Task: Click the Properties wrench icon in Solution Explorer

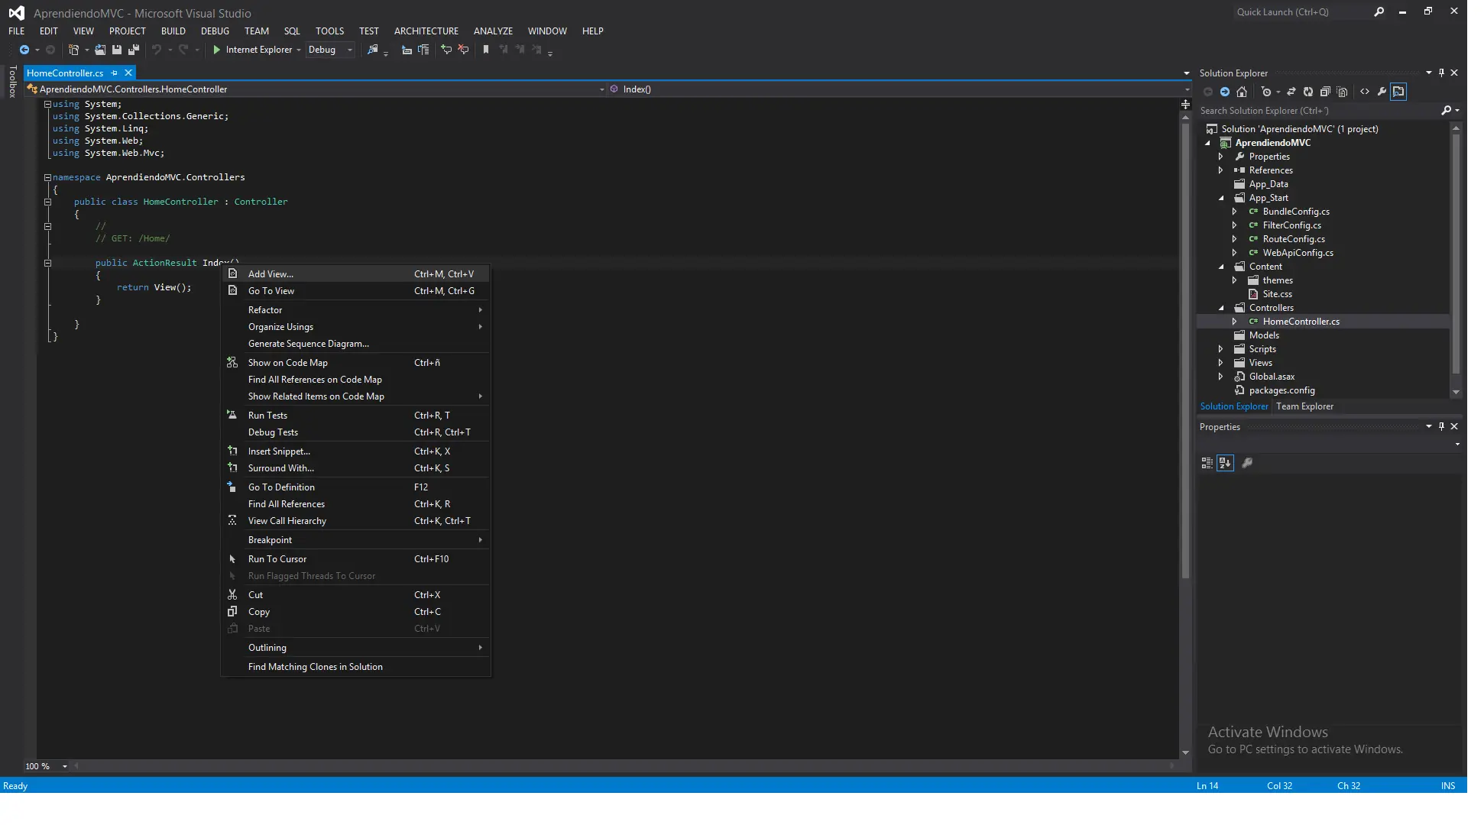Action: coord(1382,92)
